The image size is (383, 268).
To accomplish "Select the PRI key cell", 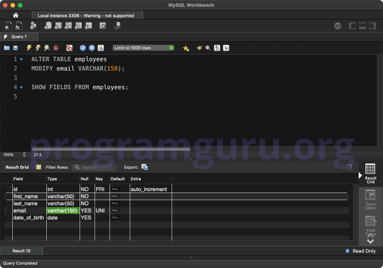I will pyautogui.click(x=102, y=189).
